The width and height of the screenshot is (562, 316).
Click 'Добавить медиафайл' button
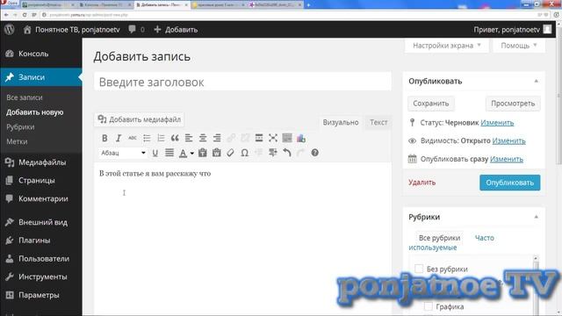[x=140, y=119]
